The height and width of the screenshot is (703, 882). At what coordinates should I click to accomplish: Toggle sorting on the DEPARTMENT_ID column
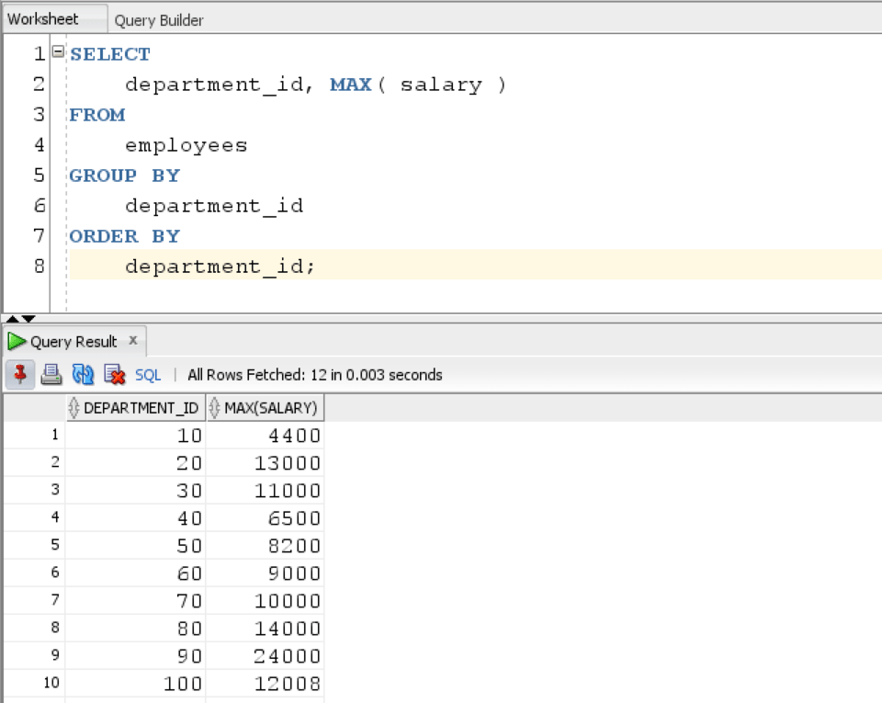coord(134,407)
